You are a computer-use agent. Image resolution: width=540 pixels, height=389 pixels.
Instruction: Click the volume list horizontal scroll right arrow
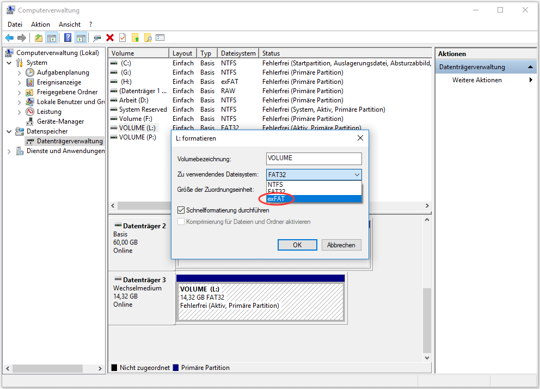427,206
